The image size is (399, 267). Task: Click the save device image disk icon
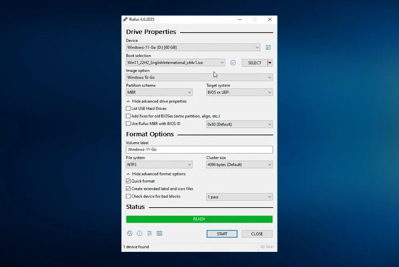268,47
